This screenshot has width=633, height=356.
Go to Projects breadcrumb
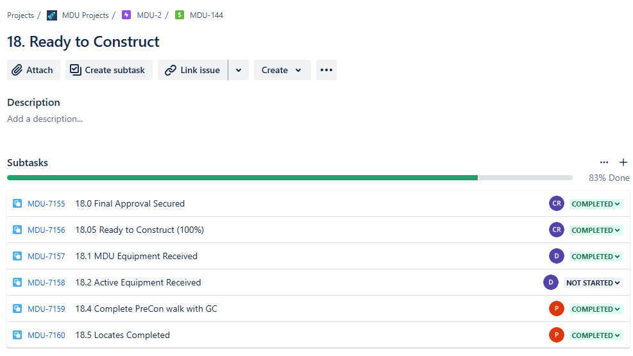(x=21, y=15)
